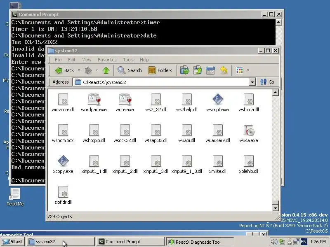330x247 pixels.
Task: Click the Read Me desktop shortcut
Action: (x=15, y=197)
